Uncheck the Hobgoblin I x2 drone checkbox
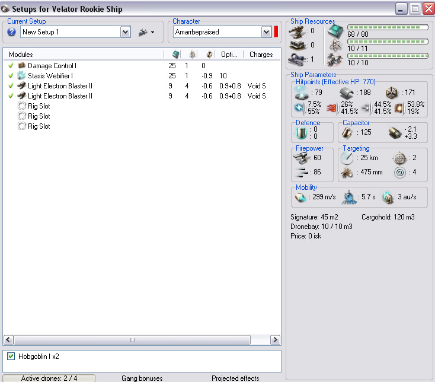The height and width of the screenshot is (382, 435). tap(11, 356)
